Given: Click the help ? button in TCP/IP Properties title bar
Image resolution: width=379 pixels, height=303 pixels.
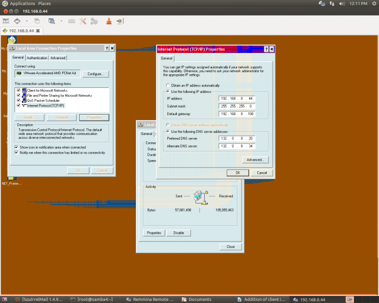Looking at the screenshot, I should 266,49.
